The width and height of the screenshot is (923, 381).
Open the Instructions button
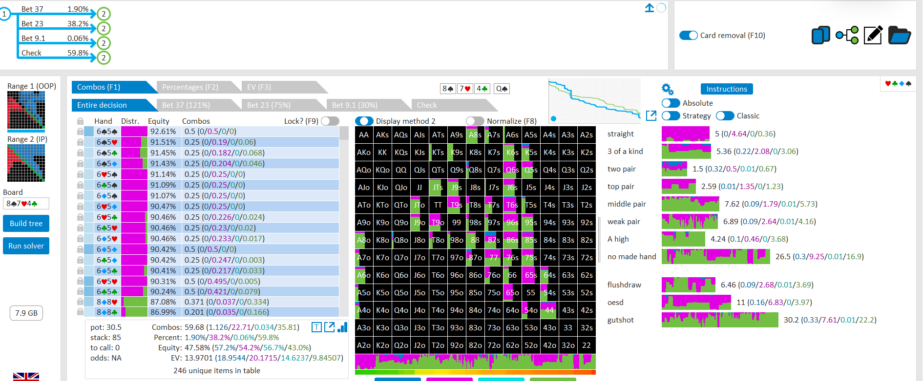(727, 89)
